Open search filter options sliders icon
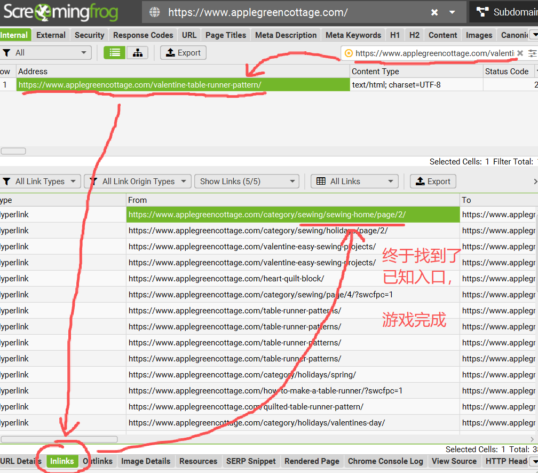The height and width of the screenshot is (473, 538). coord(533,53)
